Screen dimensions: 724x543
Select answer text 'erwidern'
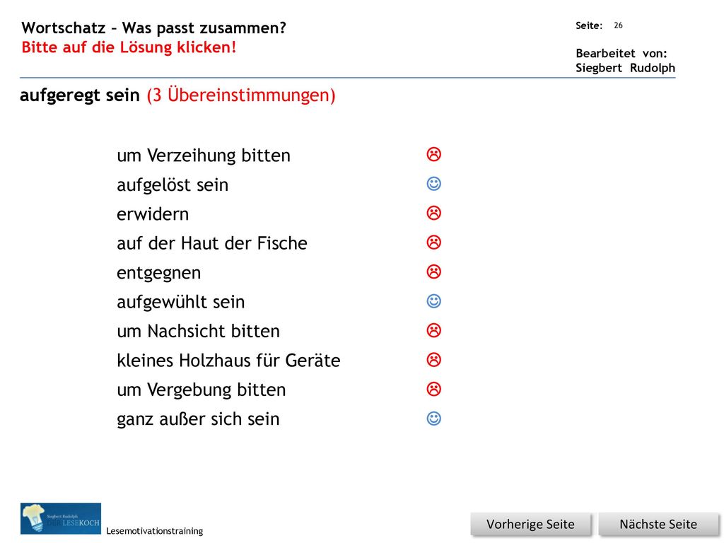pos(153,214)
